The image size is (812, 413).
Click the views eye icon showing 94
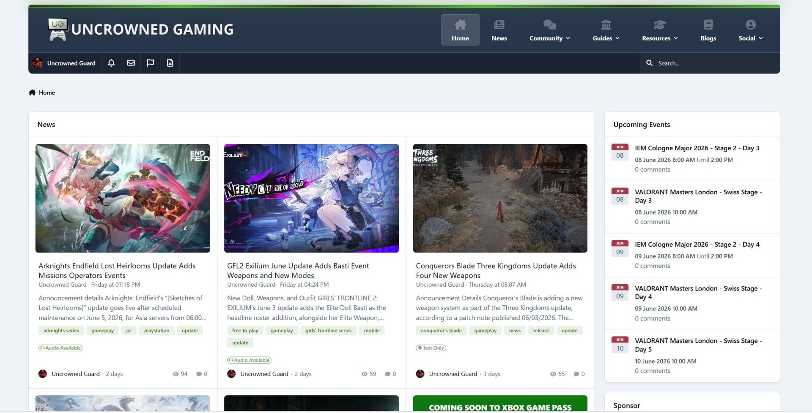[176, 374]
